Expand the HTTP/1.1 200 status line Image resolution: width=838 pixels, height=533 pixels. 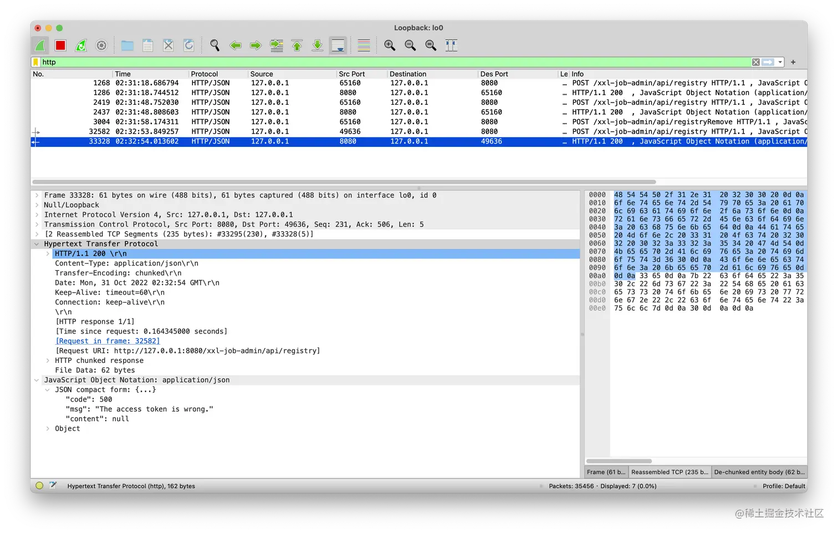tap(48, 253)
